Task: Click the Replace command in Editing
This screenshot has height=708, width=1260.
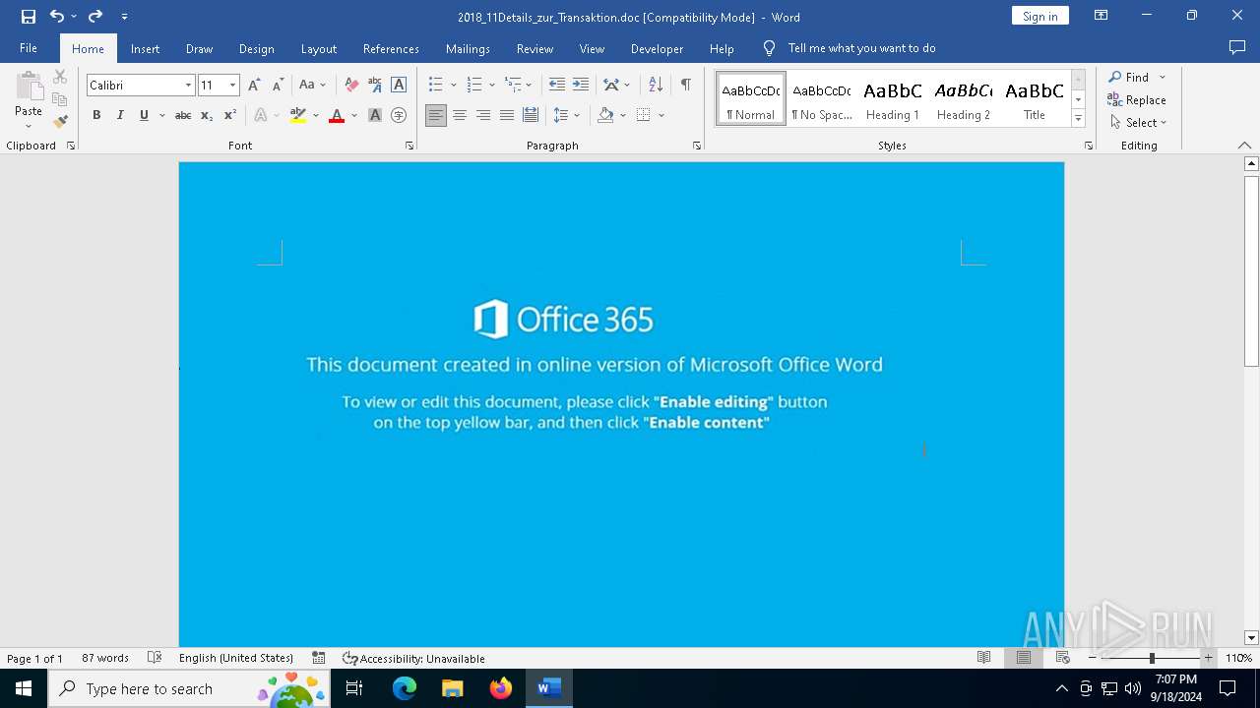Action: pos(1137,100)
